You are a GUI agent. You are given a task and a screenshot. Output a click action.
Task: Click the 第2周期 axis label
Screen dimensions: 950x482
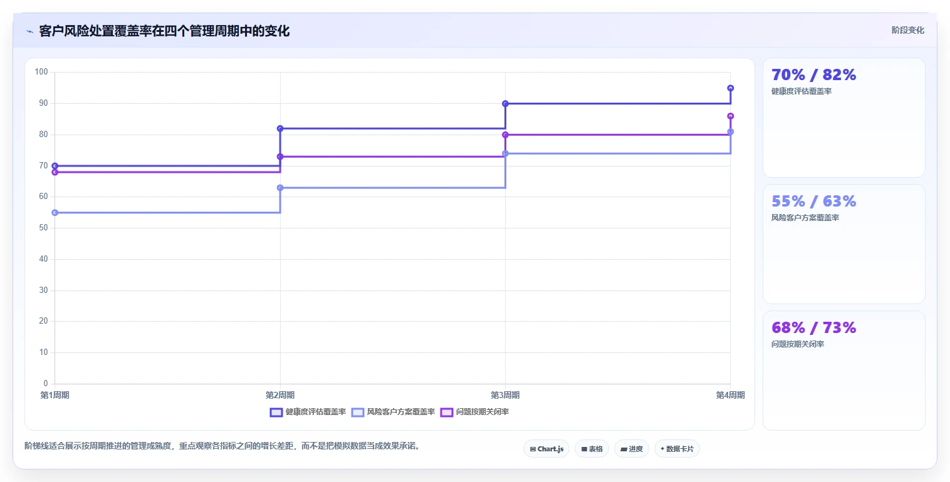(x=280, y=395)
